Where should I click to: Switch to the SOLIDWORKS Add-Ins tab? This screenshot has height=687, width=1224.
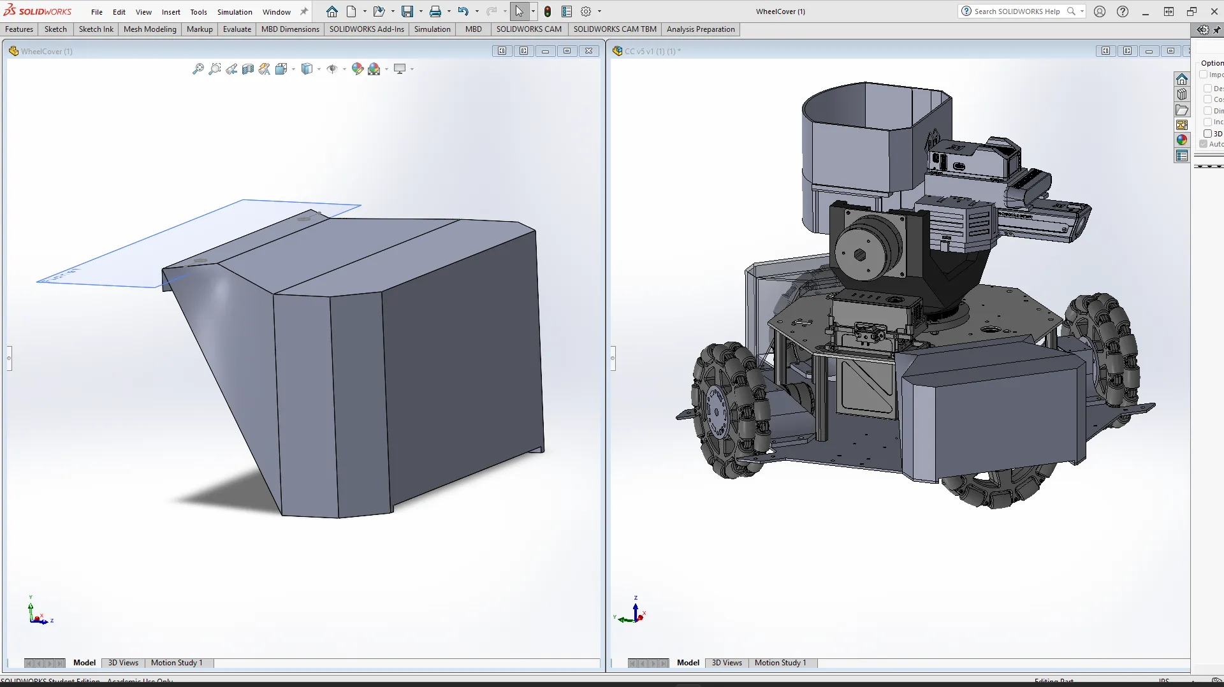coord(367,29)
